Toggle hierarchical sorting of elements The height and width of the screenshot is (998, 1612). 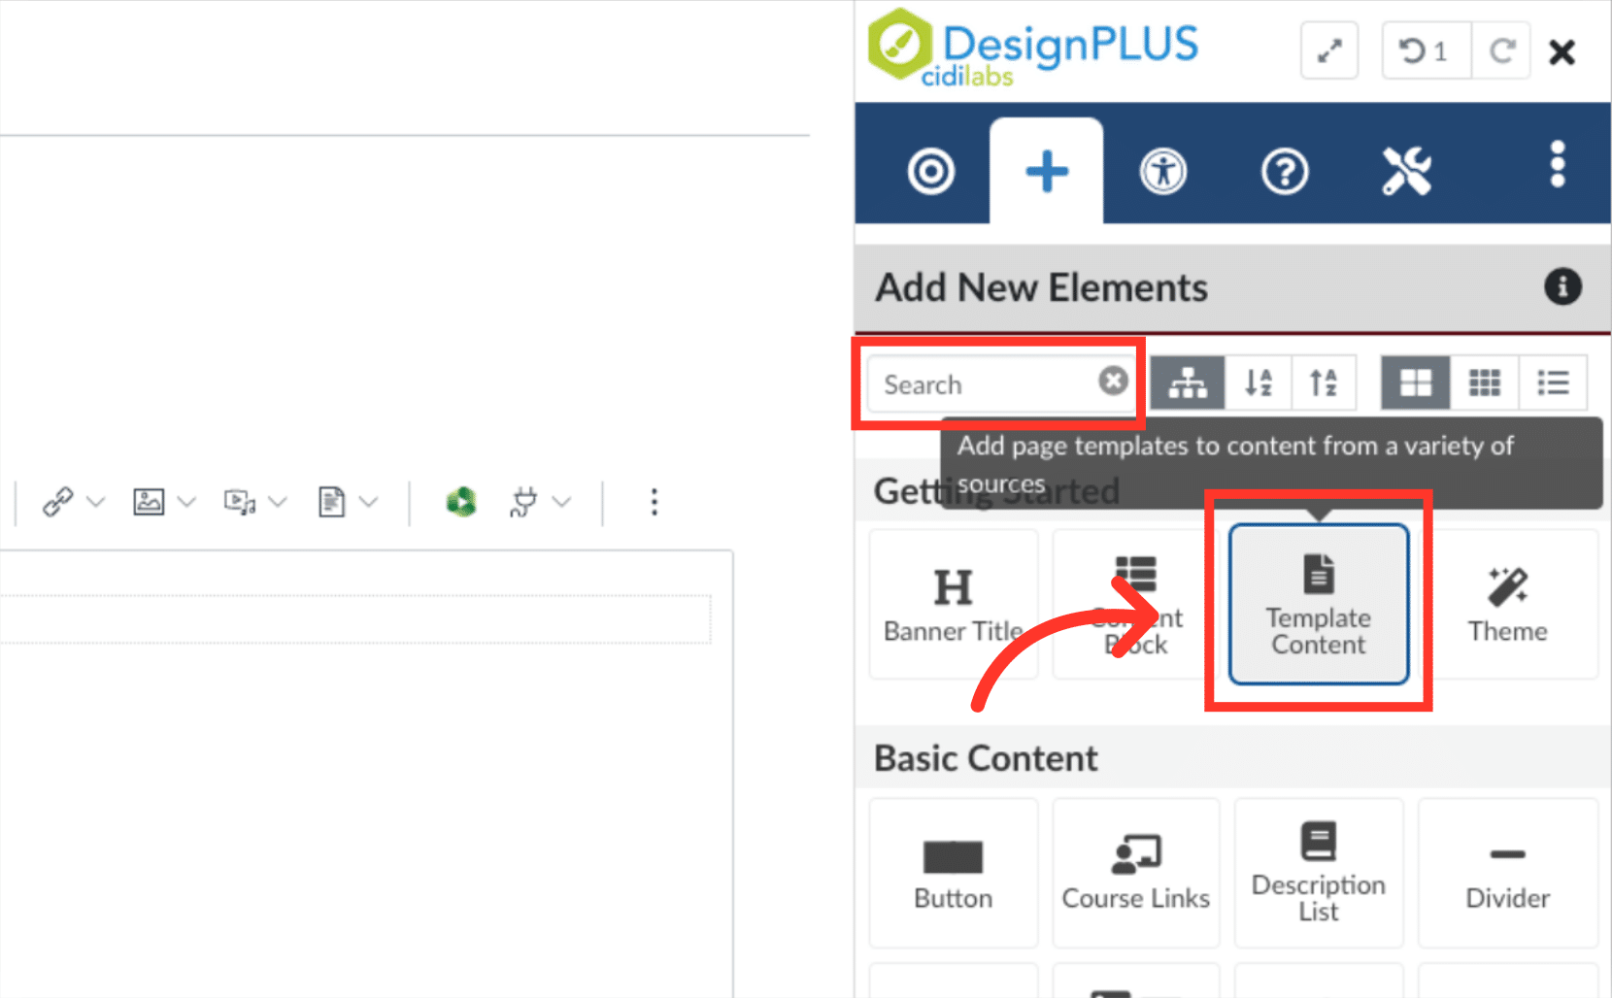[1187, 383]
